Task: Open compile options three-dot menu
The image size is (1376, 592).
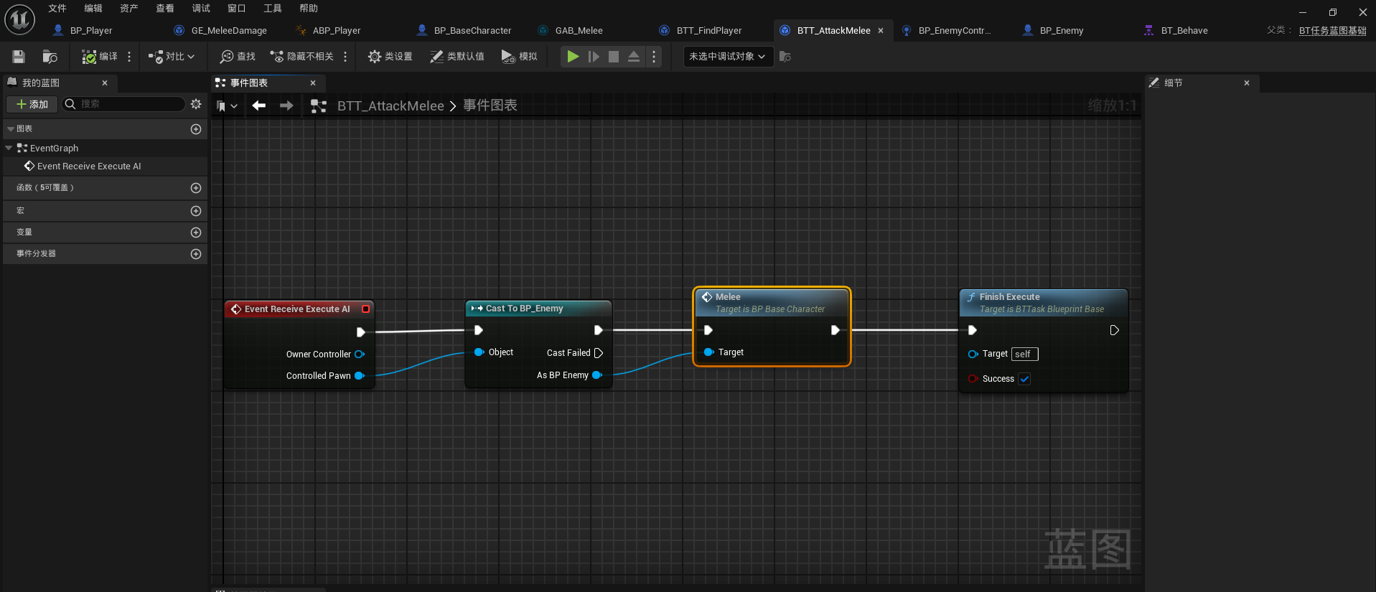Action: [129, 57]
